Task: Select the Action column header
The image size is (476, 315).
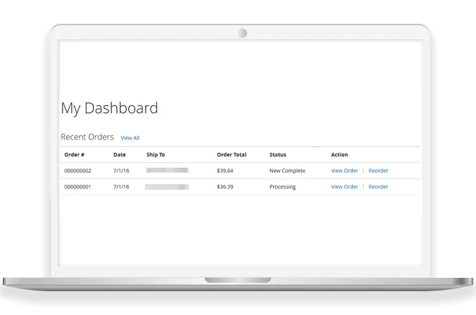Action: pos(339,155)
